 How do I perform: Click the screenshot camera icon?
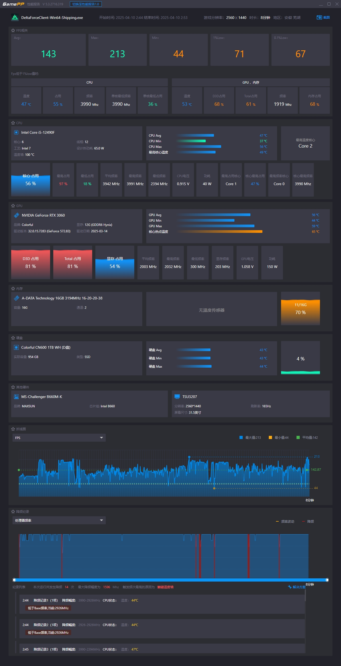319,18
